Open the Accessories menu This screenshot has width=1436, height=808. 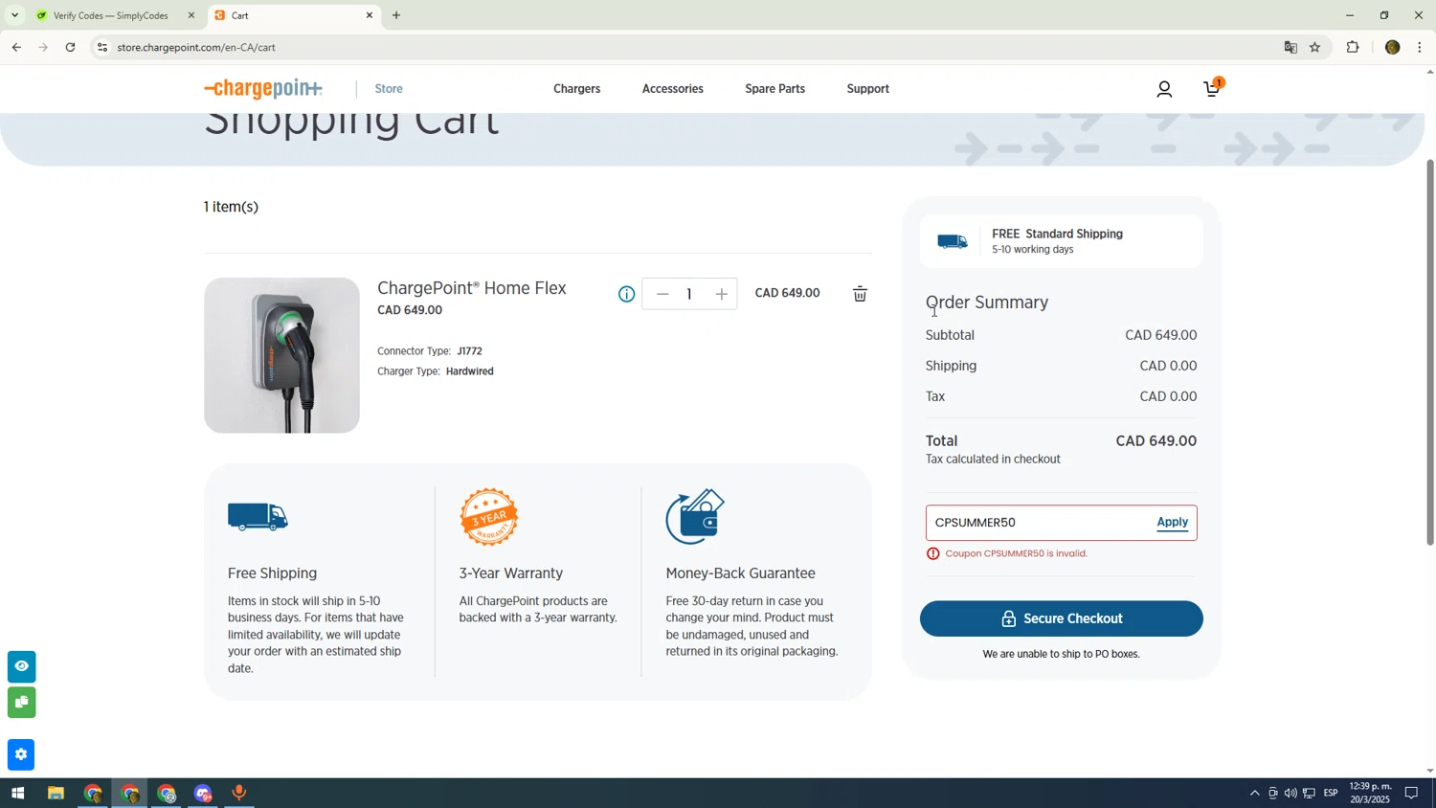point(673,89)
